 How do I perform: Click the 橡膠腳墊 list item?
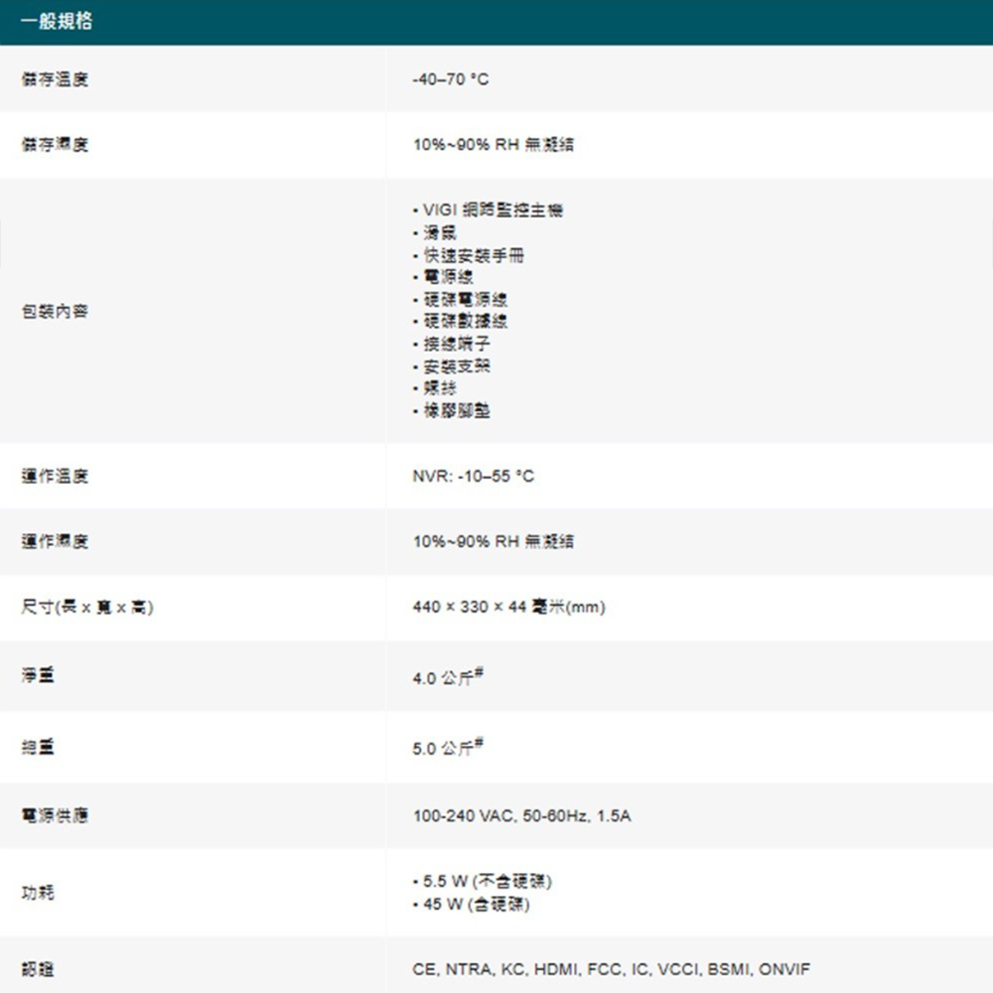click(x=454, y=410)
